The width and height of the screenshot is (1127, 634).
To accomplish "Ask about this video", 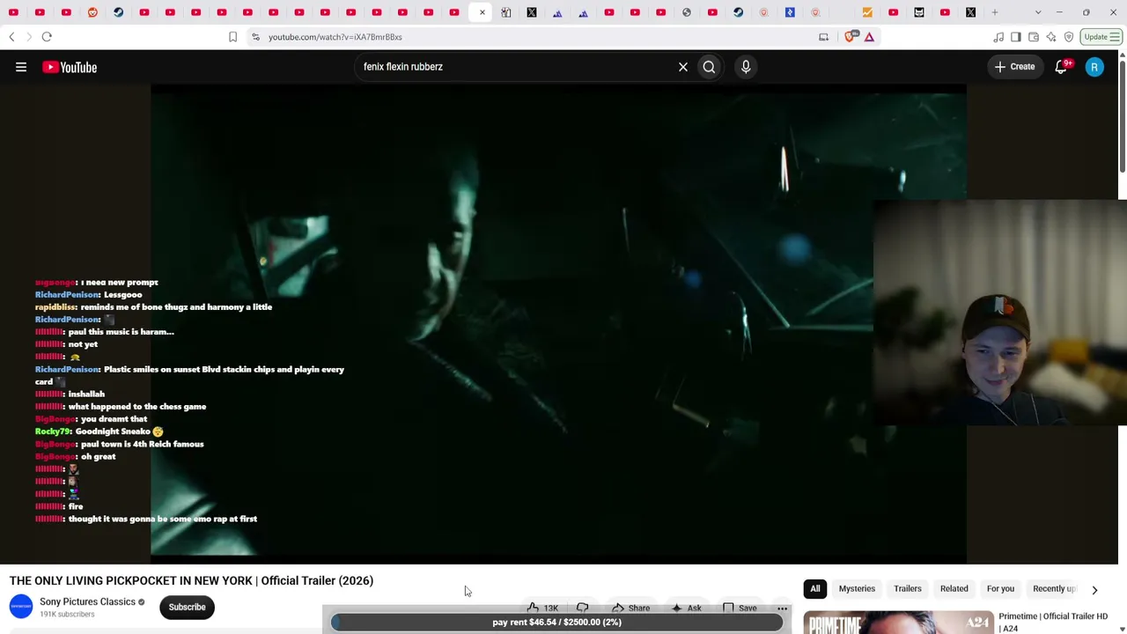I will (x=686, y=608).
